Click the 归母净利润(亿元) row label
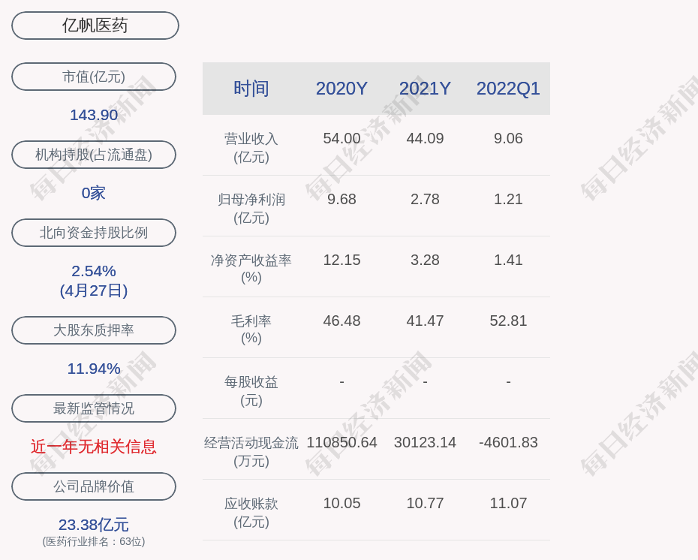The height and width of the screenshot is (560, 698). (251, 209)
